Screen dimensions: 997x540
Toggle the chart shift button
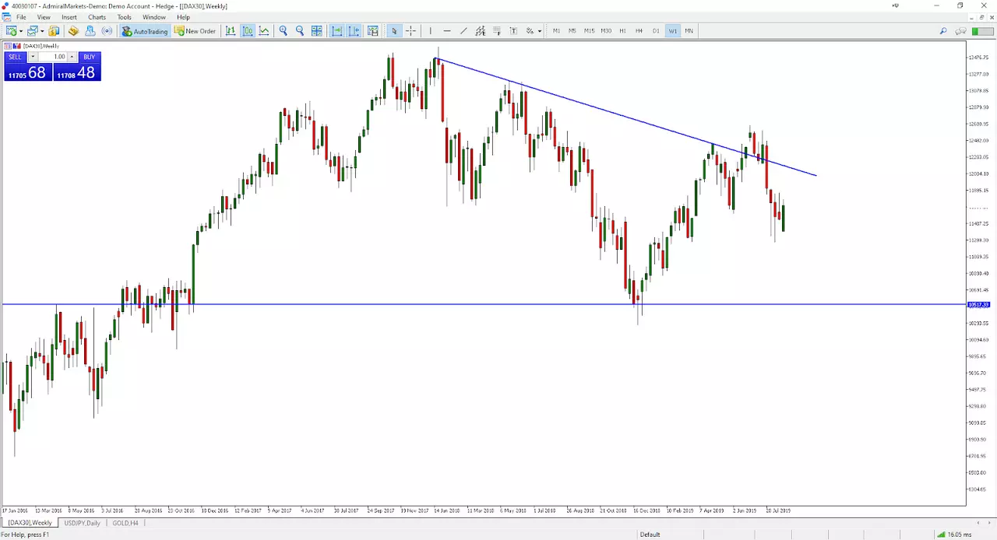pyautogui.click(x=354, y=31)
